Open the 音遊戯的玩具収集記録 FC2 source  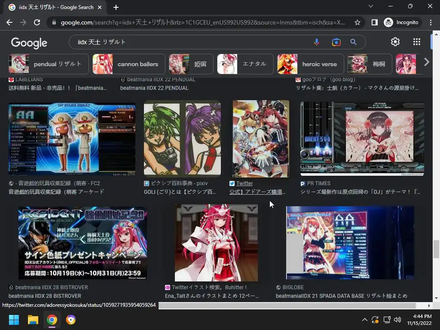coord(58,183)
